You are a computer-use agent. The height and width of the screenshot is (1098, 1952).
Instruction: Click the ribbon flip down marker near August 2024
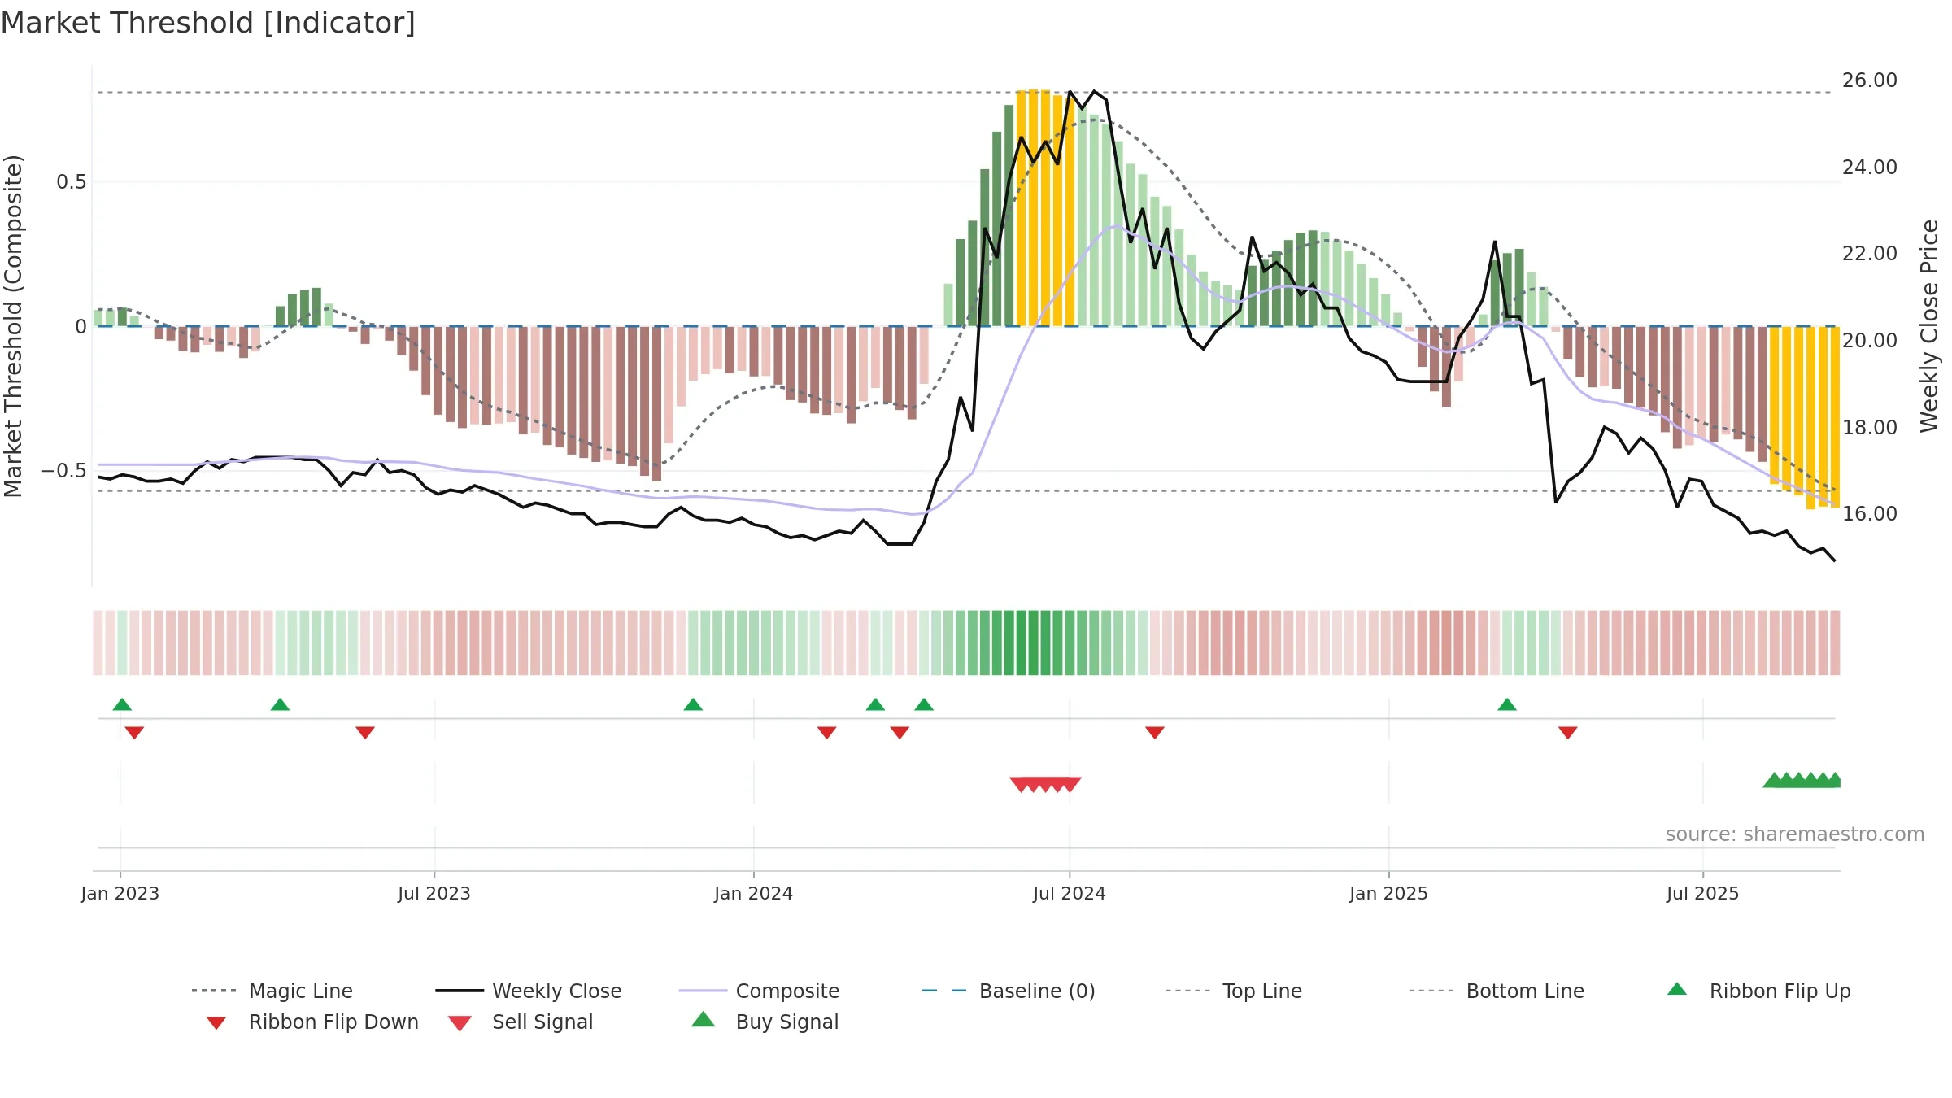[x=1155, y=733]
